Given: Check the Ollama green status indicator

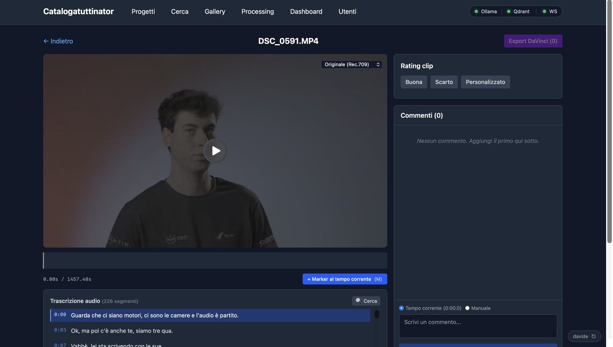Looking at the screenshot, I should (476, 12).
